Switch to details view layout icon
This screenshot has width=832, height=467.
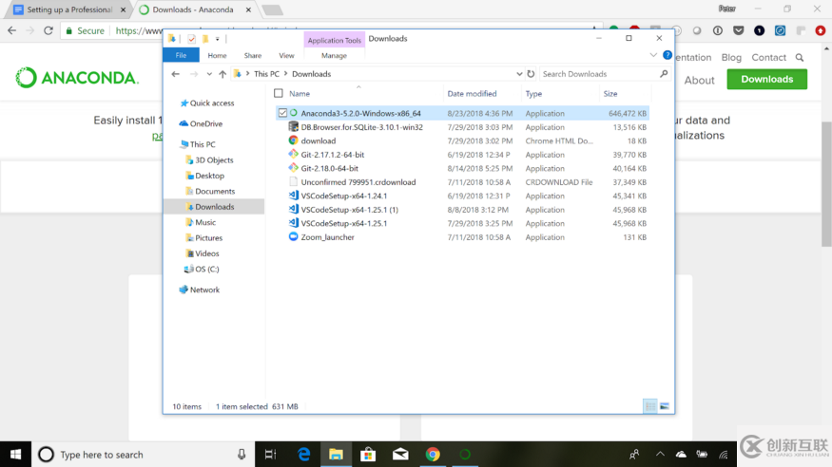click(650, 406)
